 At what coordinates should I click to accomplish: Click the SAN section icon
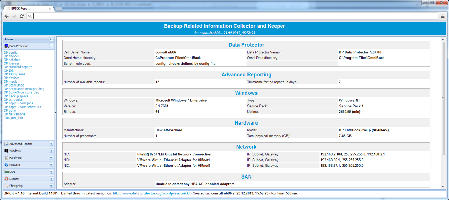[x=6, y=172]
